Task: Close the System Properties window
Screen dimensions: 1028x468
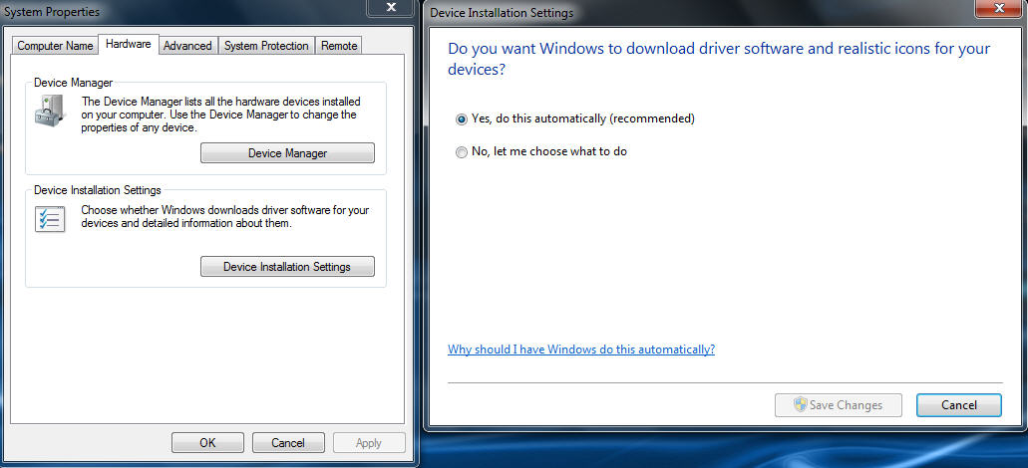Action: 391,8
